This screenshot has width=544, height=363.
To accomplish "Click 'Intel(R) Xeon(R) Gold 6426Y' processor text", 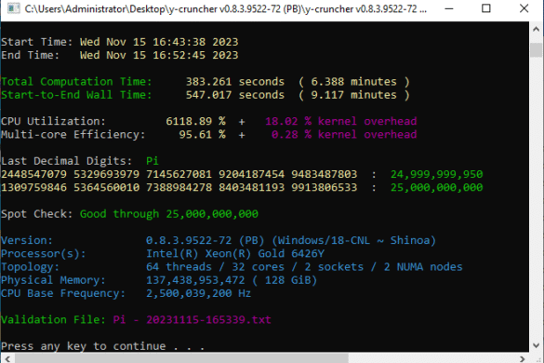I will [235, 253].
